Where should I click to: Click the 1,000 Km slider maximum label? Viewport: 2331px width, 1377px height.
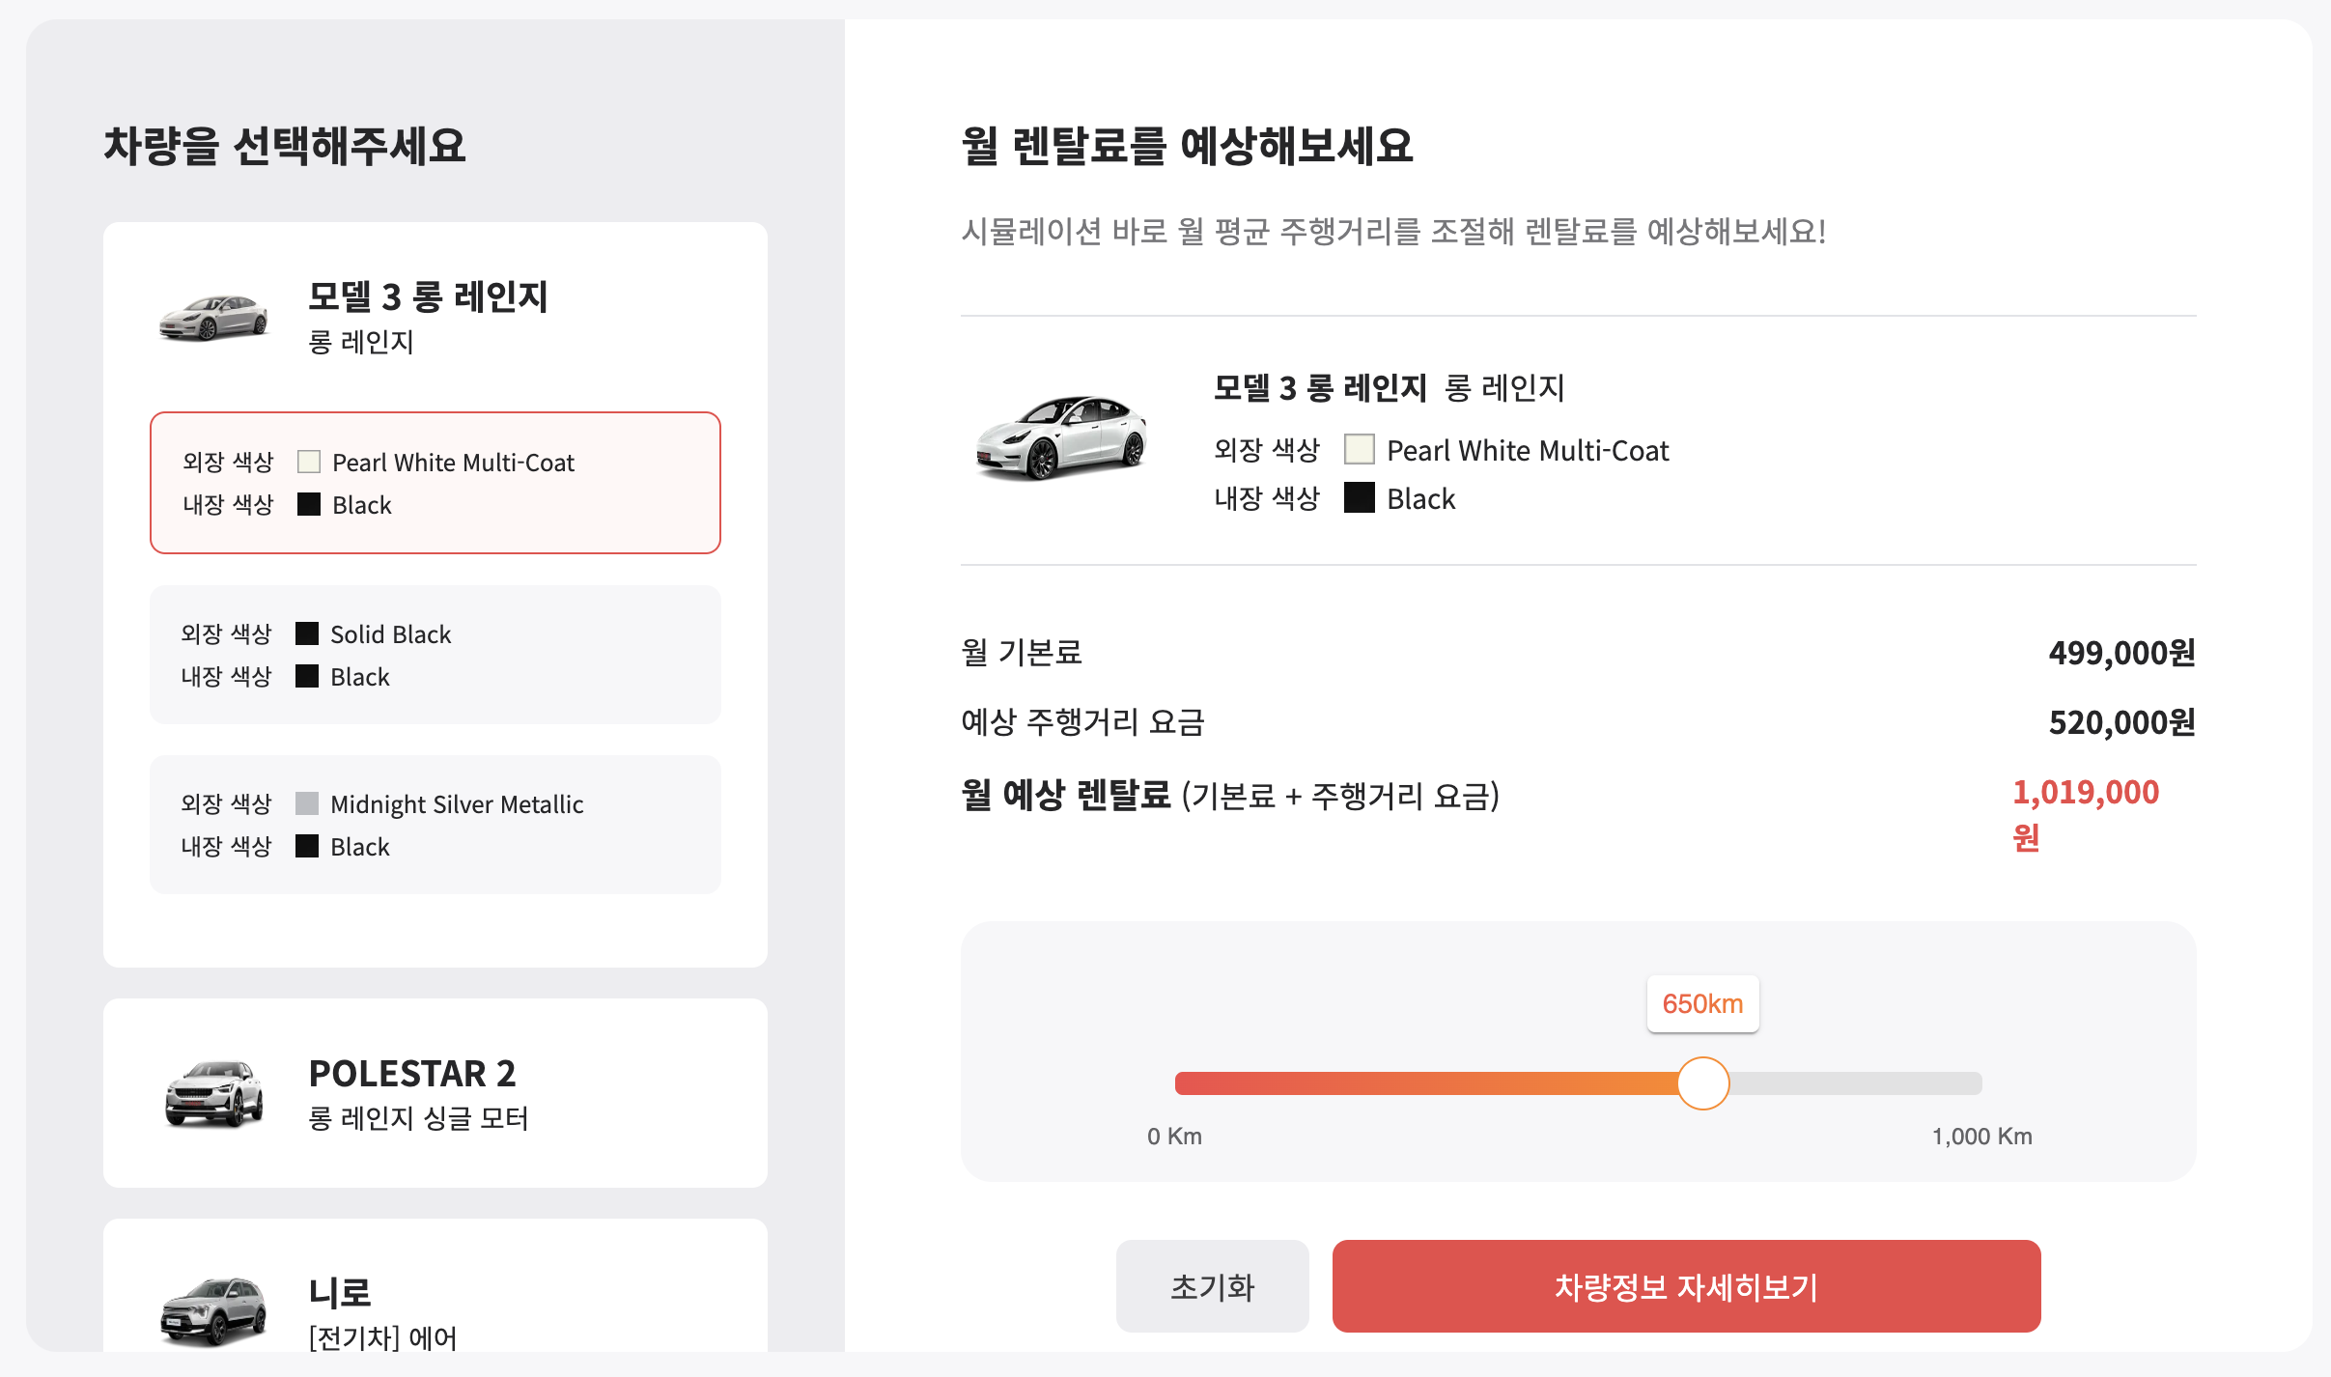coord(1982,1137)
